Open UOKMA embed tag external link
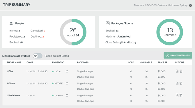This screenshot has width=195, height=108. pyautogui.click(x=67, y=95)
